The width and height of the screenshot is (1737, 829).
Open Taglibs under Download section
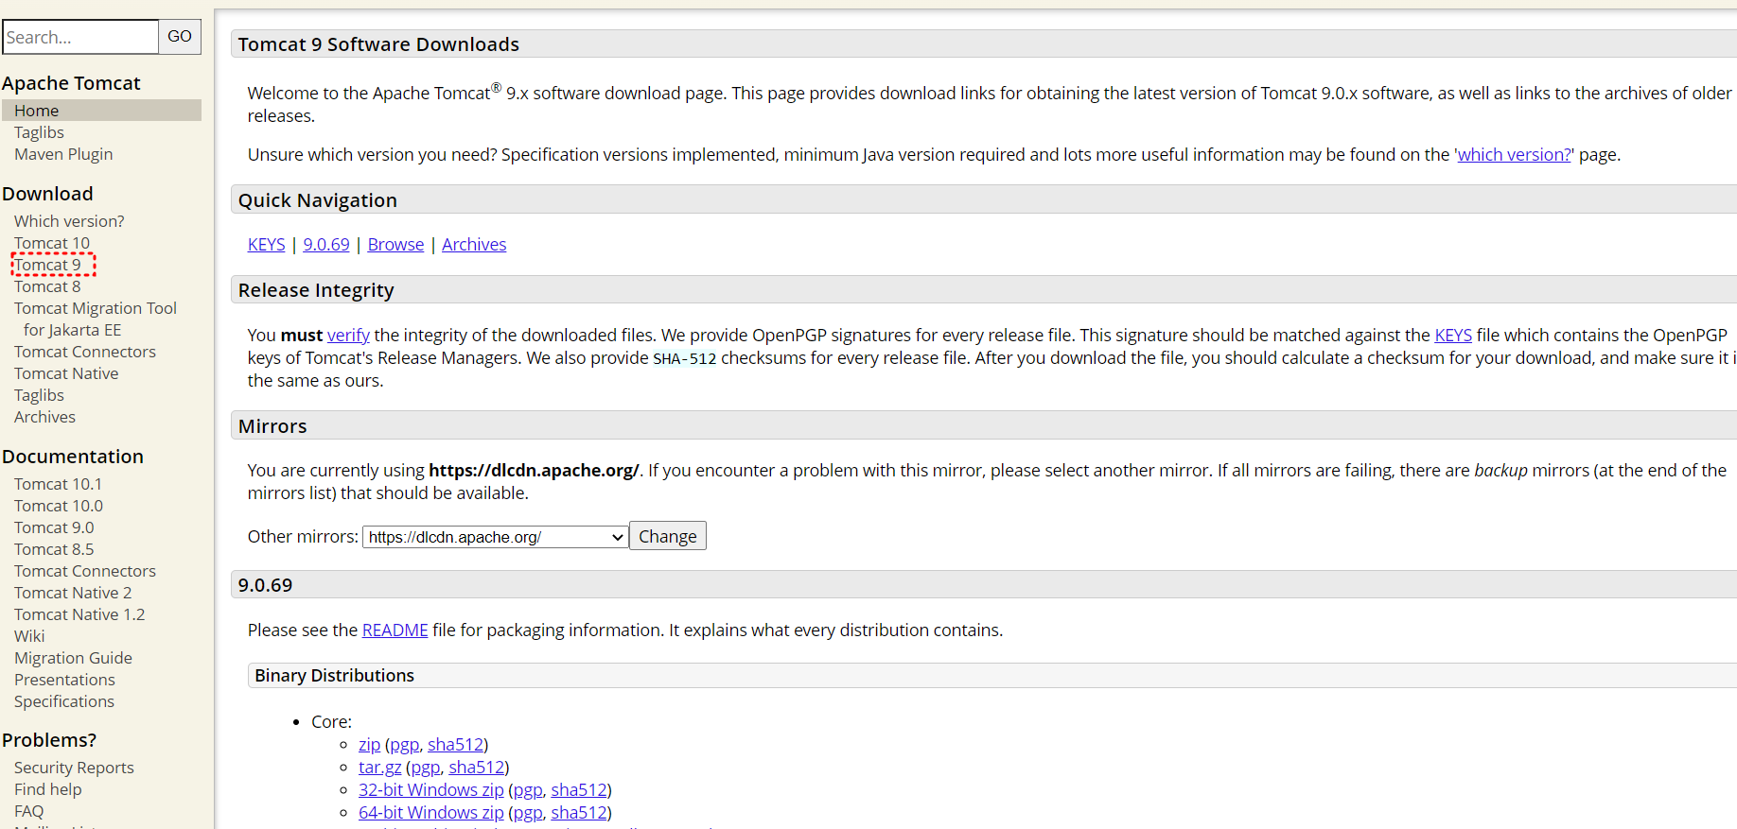[x=39, y=395]
